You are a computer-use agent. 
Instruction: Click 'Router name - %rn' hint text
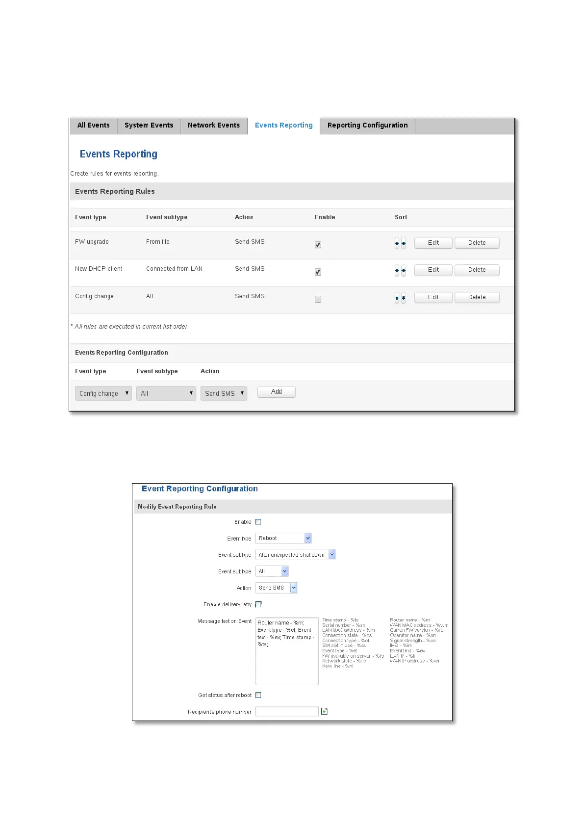(410, 620)
